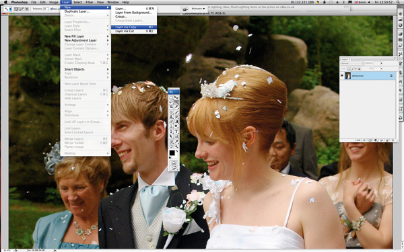Select the Clone Stamp tool
404x252 pixels.
pyautogui.click(x=171, y=117)
